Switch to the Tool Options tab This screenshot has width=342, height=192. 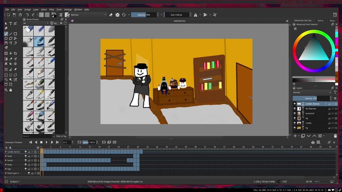click(321, 20)
